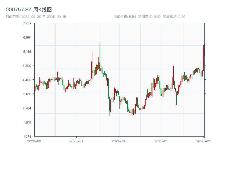This screenshot has height=170, width=227.
Task: Click the large red candlestick at the far right
Action: point(203,58)
